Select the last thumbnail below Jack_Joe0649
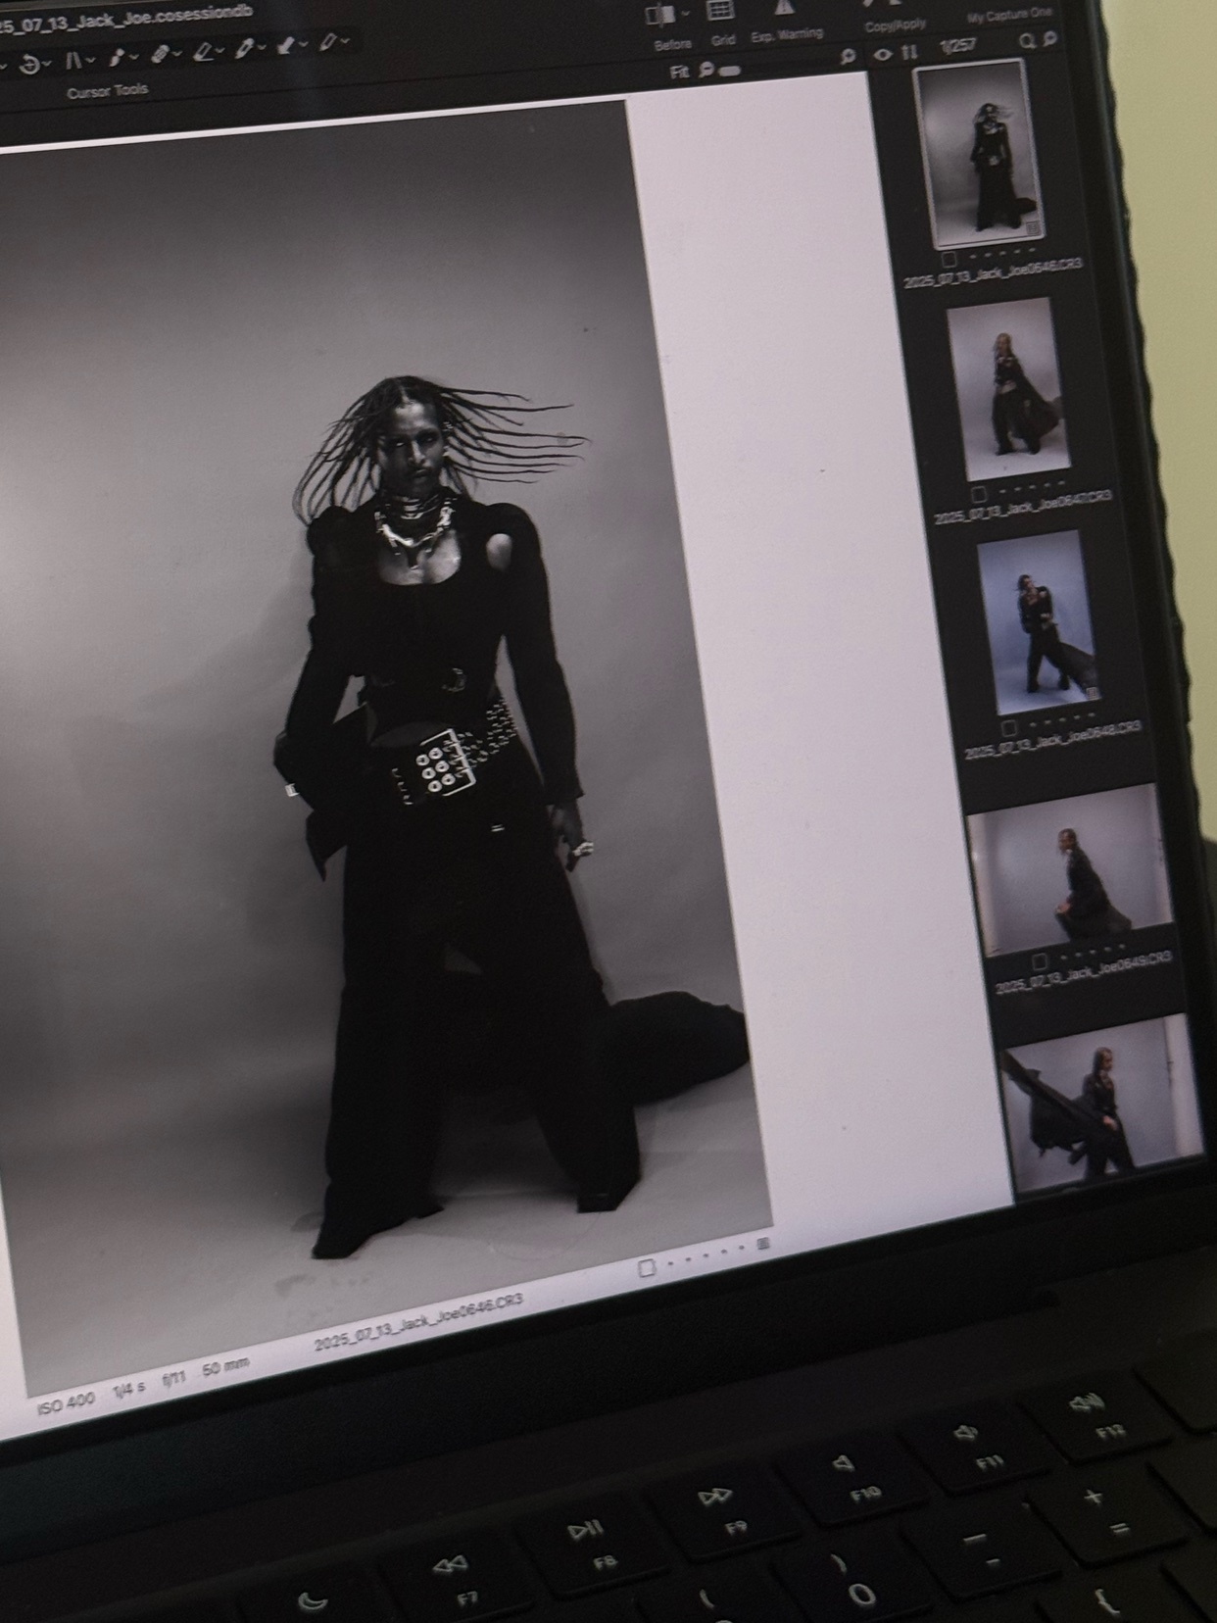 pyautogui.click(x=1101, y=1103)
